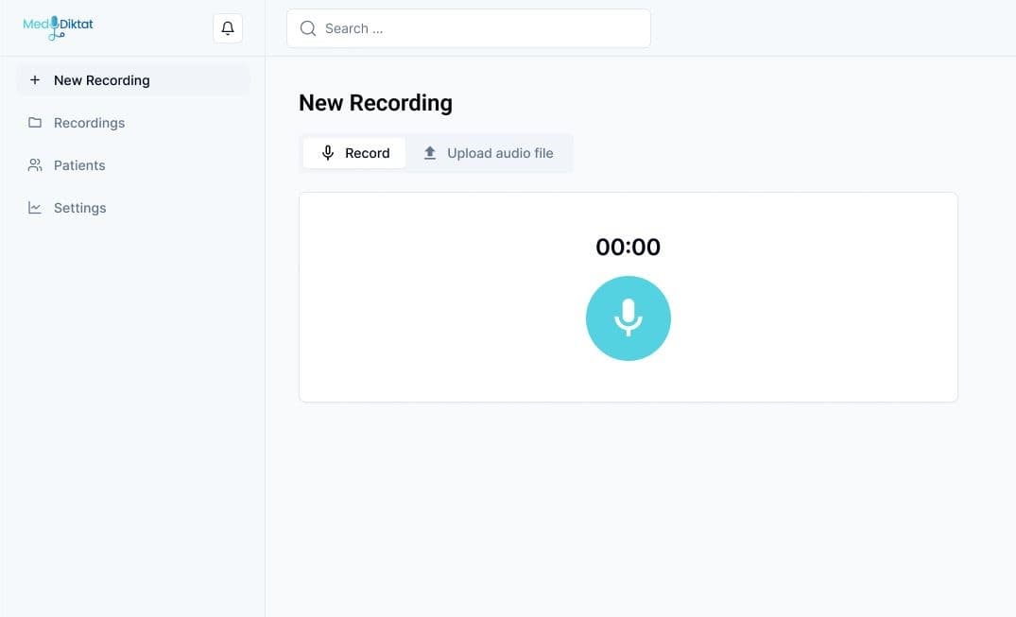Go to the Patients page

coord(79,165)
